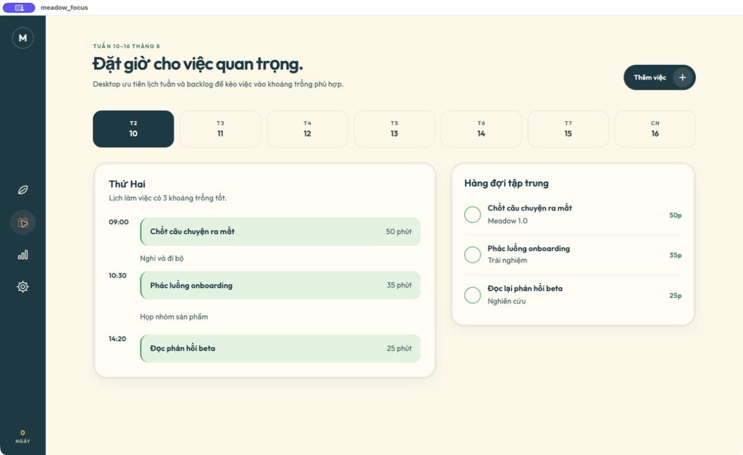Click the "Nghỉ và đi bộ" gap label

pyautogui.click(x=162, y=258)
